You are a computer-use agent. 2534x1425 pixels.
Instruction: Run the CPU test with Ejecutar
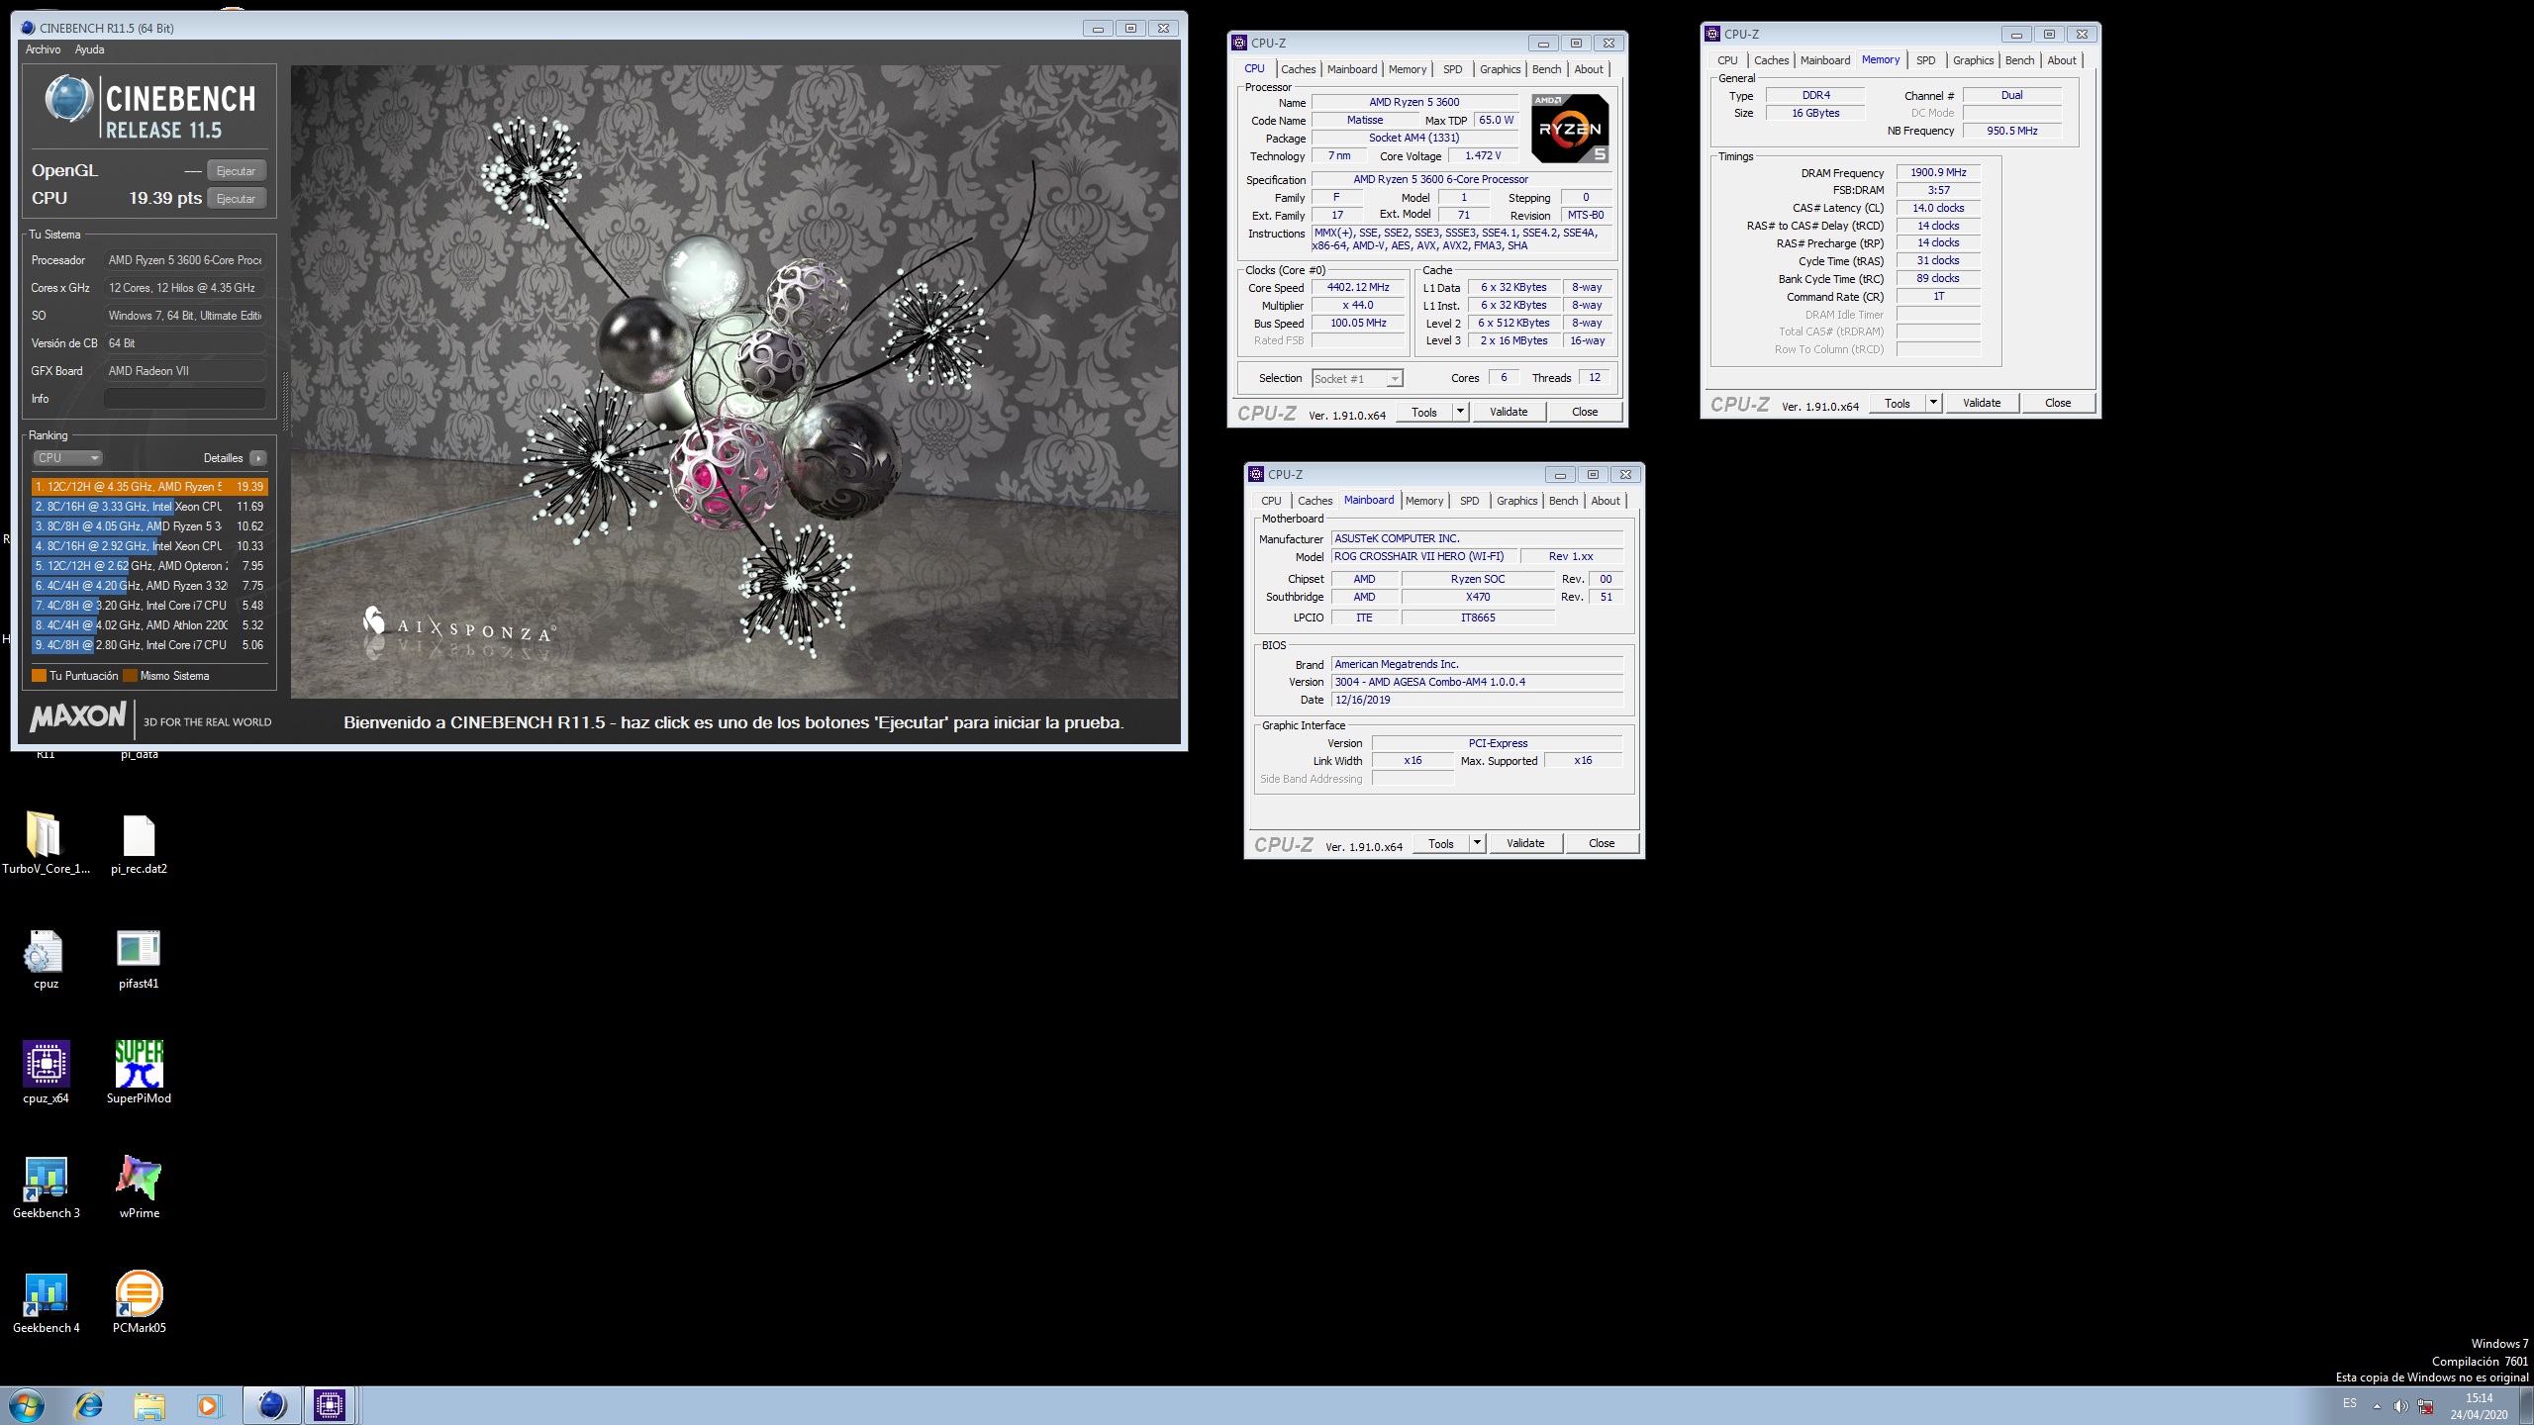click(x=237, y=199)
